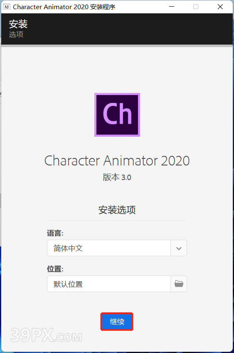Maximize the installer window
Viewport: 234px width, 353px height.
[x=196, y=7]
